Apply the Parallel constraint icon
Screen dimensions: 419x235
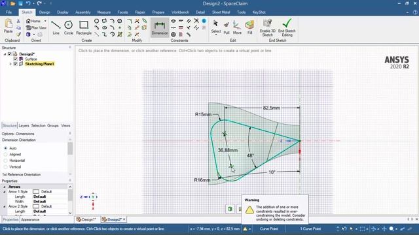(189, 21)
